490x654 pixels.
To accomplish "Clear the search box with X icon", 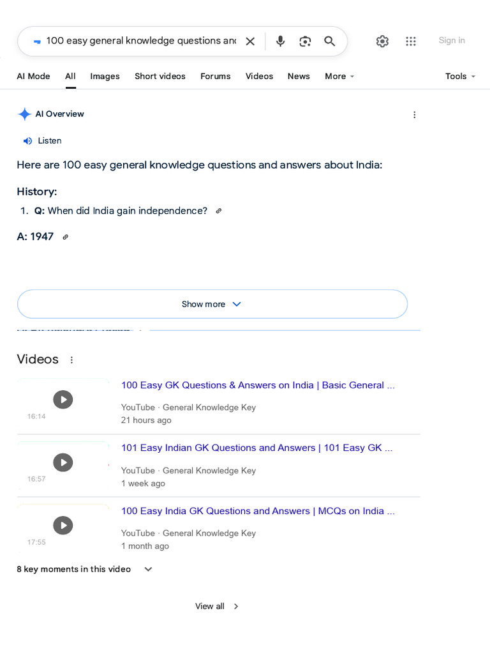I will [250, 42].
